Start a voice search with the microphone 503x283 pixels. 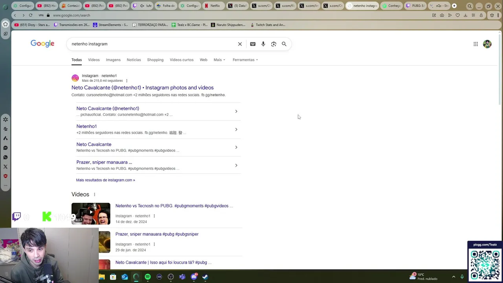(x=263, y=44)
